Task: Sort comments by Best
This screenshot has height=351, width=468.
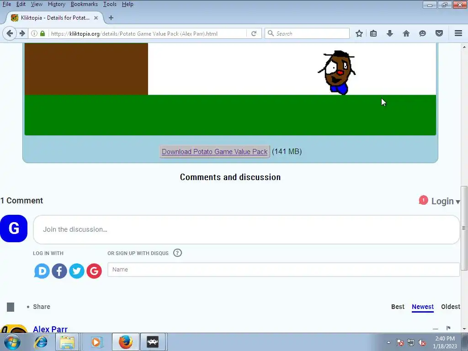Action: 398,307
